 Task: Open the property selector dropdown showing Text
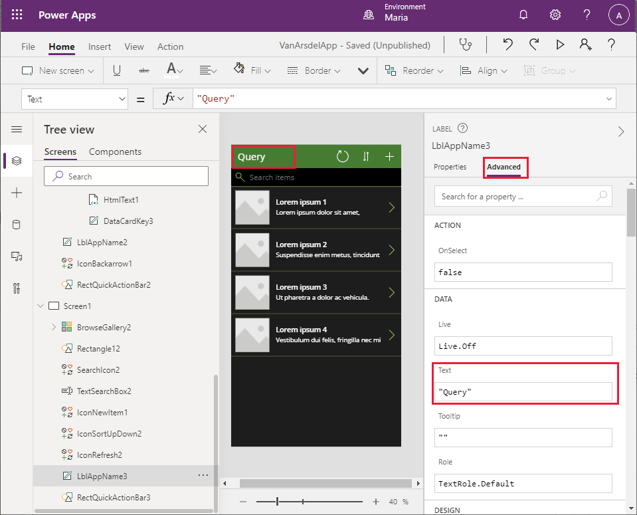tap(74, 99)
